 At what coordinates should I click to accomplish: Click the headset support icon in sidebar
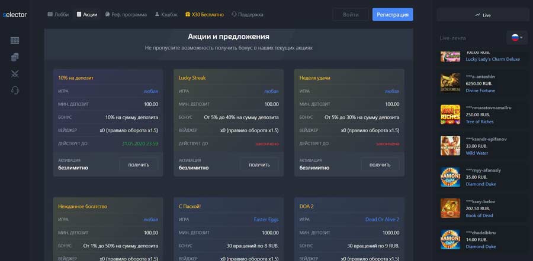pos(15,90)
